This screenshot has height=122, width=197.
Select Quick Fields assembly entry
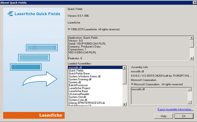(x=95, y=70)
